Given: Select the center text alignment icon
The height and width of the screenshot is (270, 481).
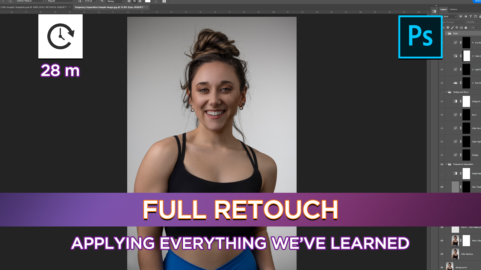Looking at the screenshot, I should pyautogui.click(x=135, y=1).
